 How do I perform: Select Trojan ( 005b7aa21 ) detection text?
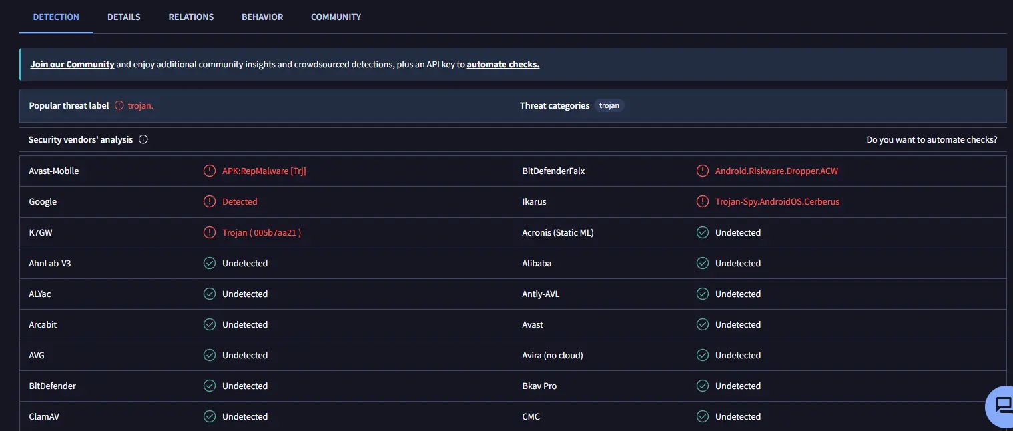[x=262, y=232]
